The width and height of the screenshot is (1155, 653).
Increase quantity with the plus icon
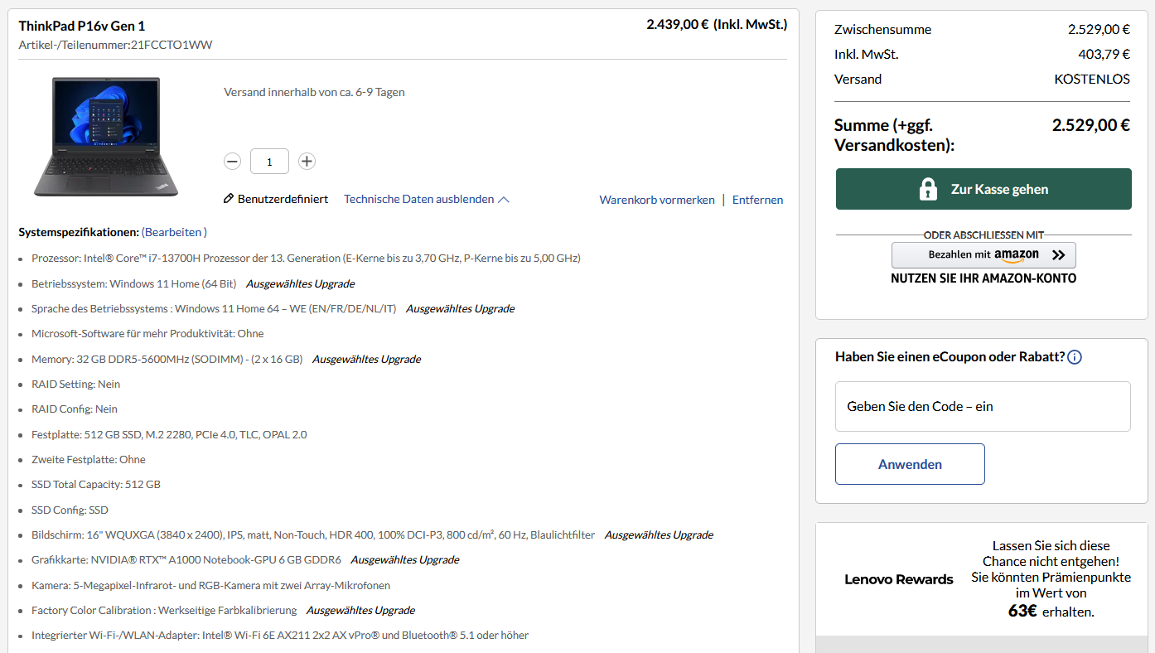(x=307, y=161)
